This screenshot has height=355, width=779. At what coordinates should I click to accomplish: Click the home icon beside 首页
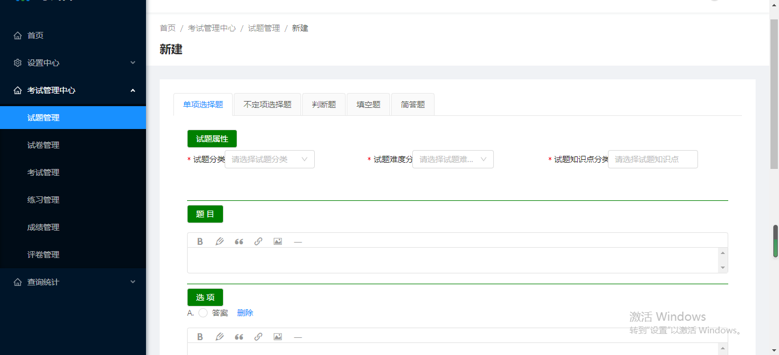(x=18, y=35)
